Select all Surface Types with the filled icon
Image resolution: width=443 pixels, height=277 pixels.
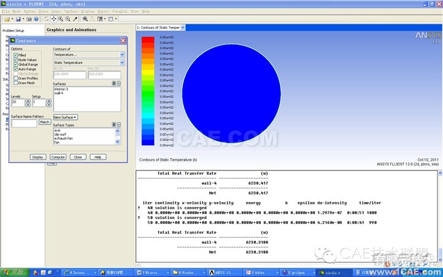tap(114, 124)
